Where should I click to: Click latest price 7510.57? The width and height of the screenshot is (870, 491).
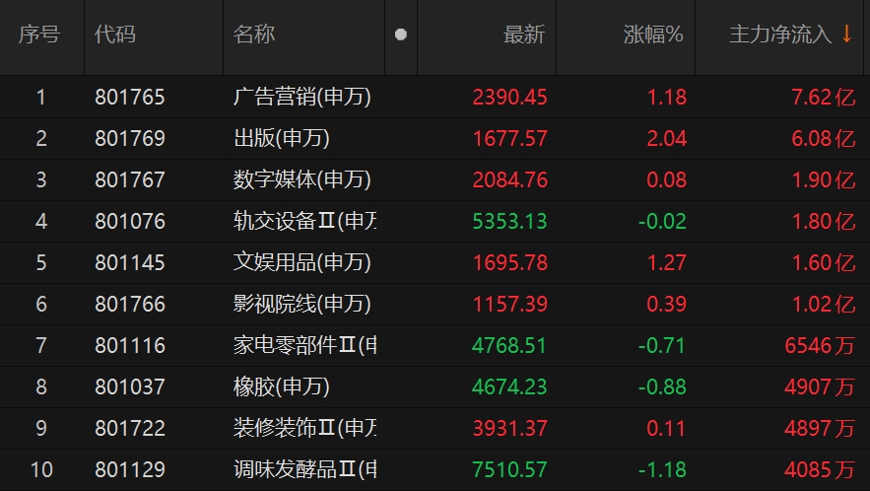[x=509, y=470]
